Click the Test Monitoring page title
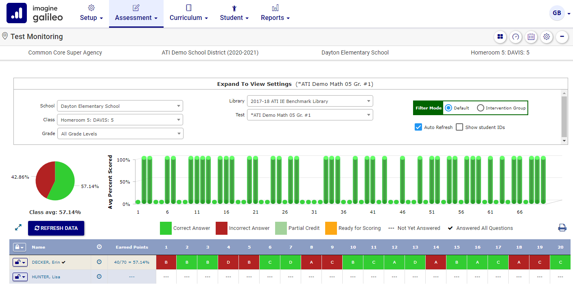573x284 pixels. click(37, 37)
